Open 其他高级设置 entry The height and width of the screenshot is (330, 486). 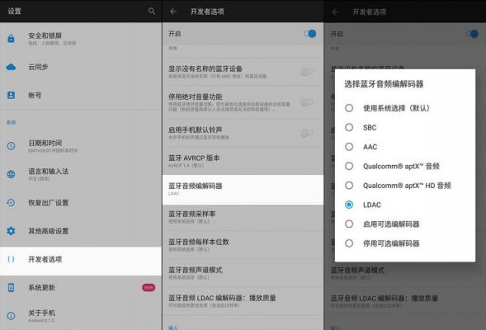pyautogui.click(x=81, y=231)
